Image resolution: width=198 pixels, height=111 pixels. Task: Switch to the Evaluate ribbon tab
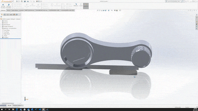pos(21,10)
